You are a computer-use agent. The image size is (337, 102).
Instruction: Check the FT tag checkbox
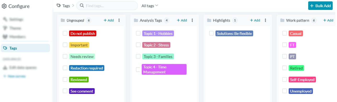click(284, 45)
